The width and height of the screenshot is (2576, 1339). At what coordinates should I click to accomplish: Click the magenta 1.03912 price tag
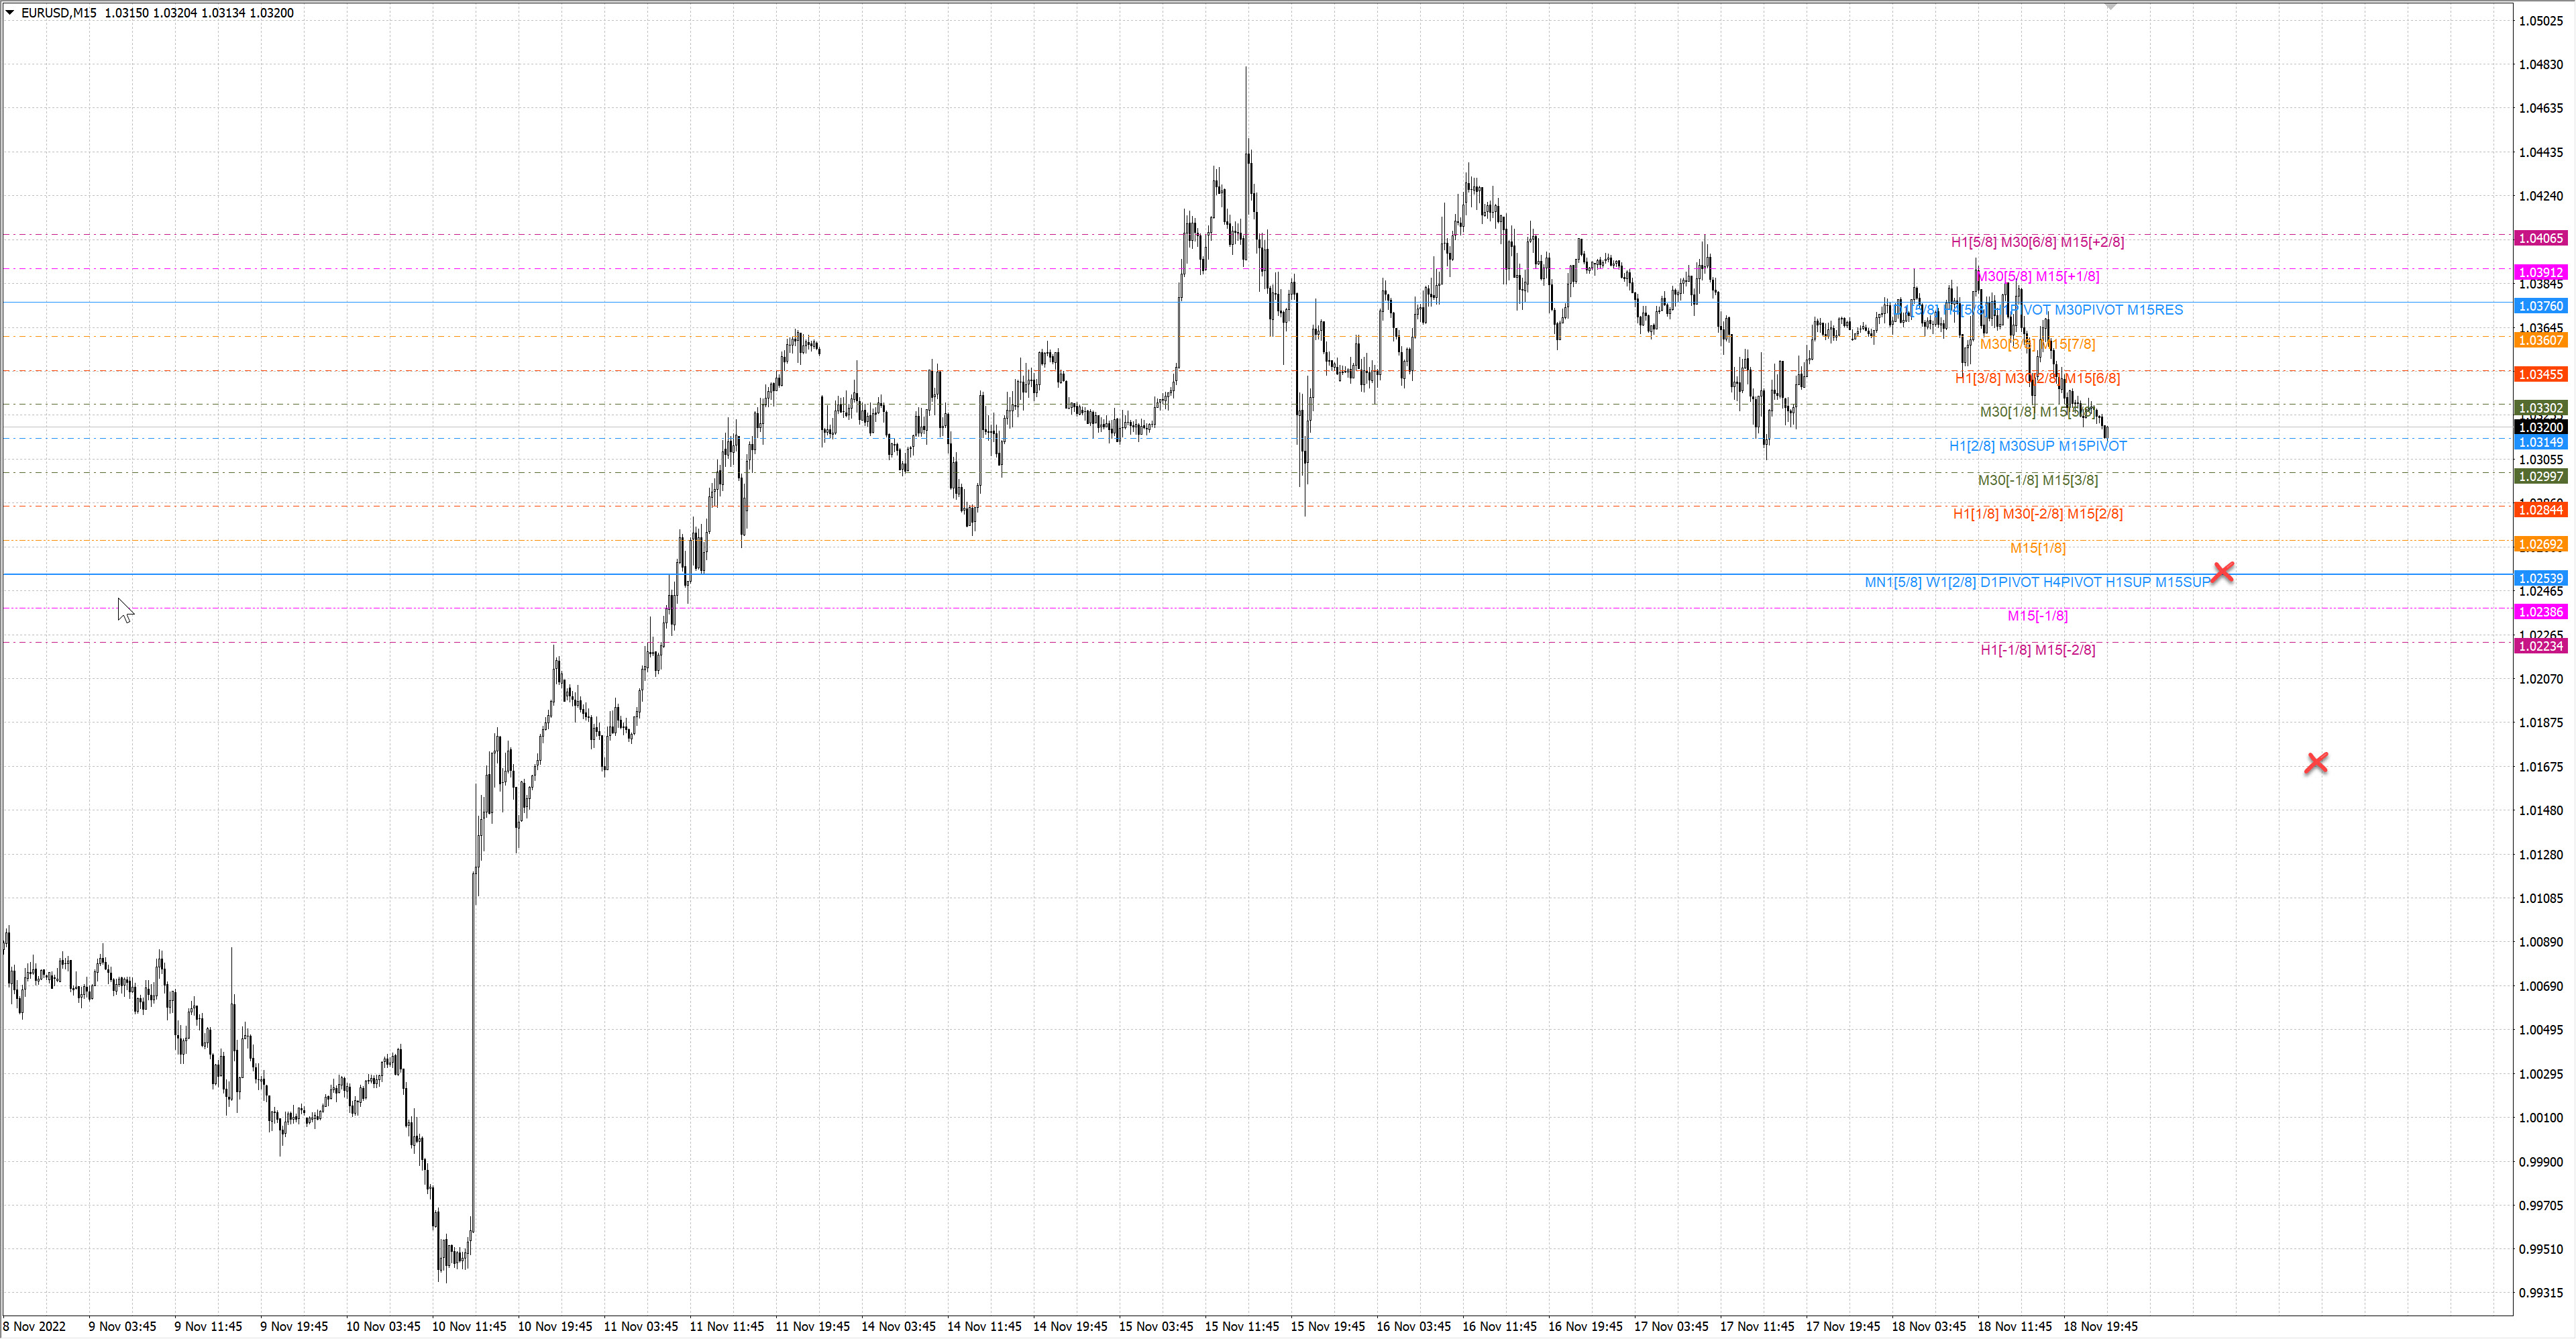pos(2540,272)
